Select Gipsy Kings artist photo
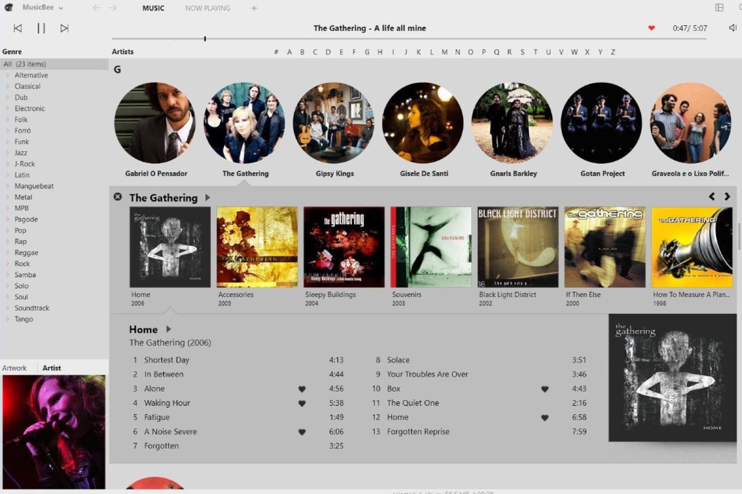The width and height of the screenshot is (742, 494). (334, 123)
